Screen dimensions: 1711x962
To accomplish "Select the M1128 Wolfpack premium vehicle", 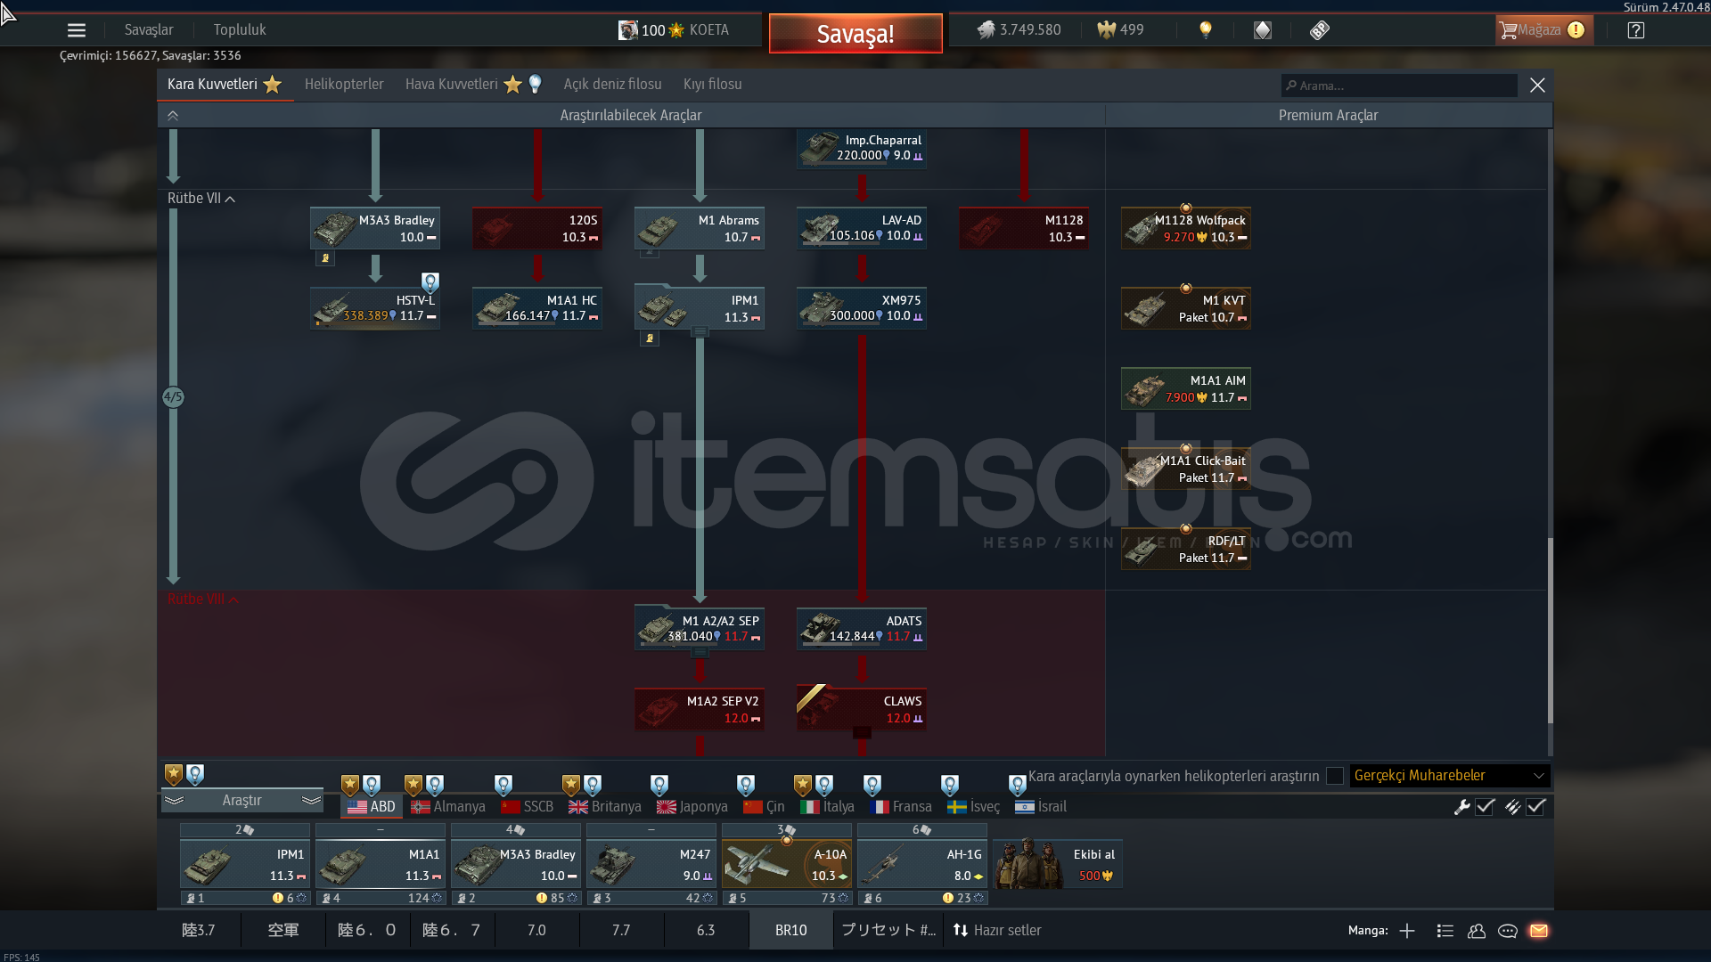I will [x=1186, y=228].
